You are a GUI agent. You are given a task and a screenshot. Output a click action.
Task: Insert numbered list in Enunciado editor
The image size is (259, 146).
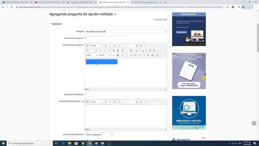coord(119,45)
